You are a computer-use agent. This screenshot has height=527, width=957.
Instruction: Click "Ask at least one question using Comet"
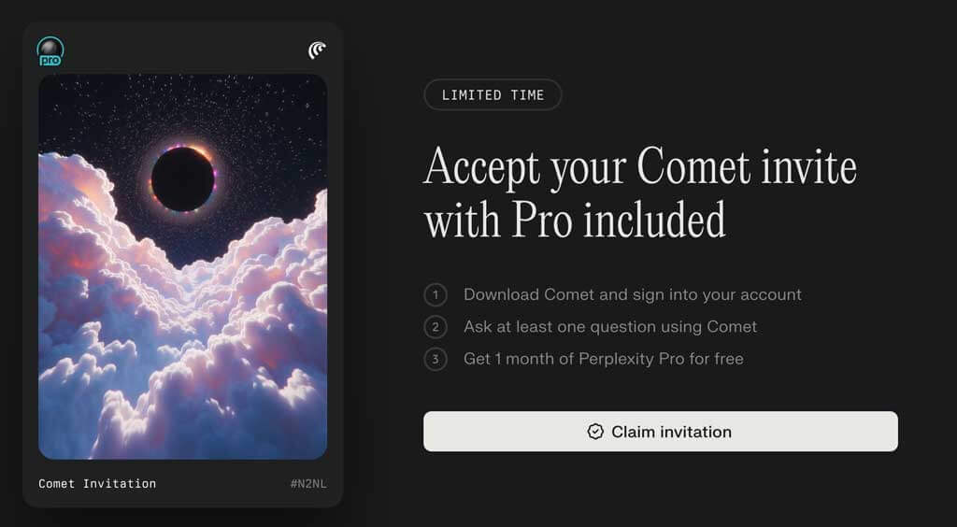click(x=610, y=327)
